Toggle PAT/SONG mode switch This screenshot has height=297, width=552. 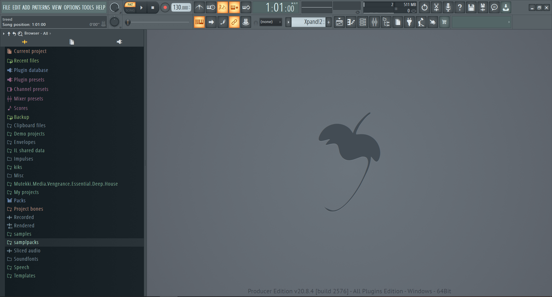130,7
